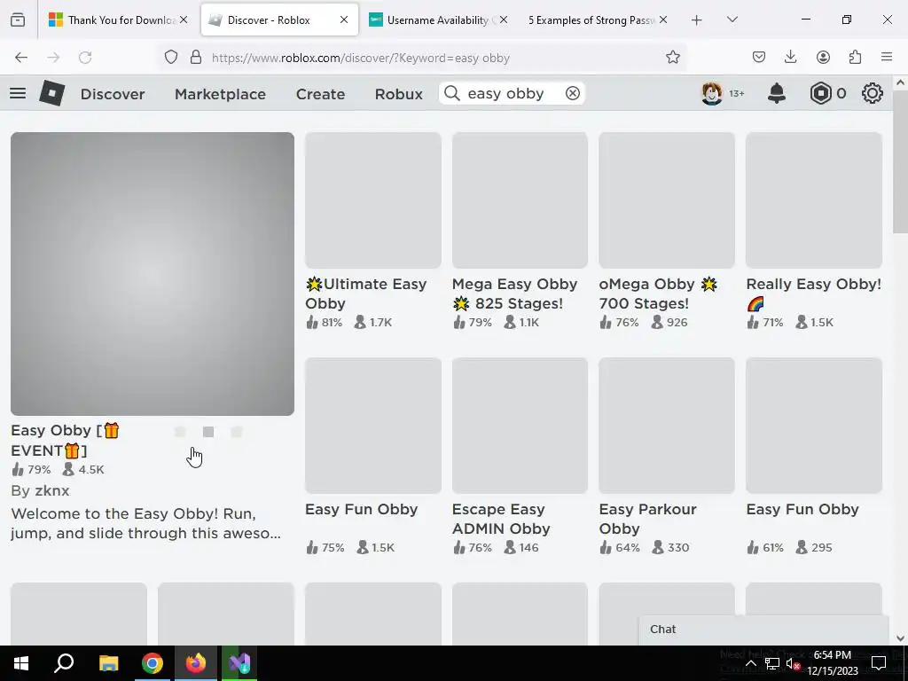Open Easy Fun Obby with 75% rating
908x681 pixels.
click(x=362, y=510)
